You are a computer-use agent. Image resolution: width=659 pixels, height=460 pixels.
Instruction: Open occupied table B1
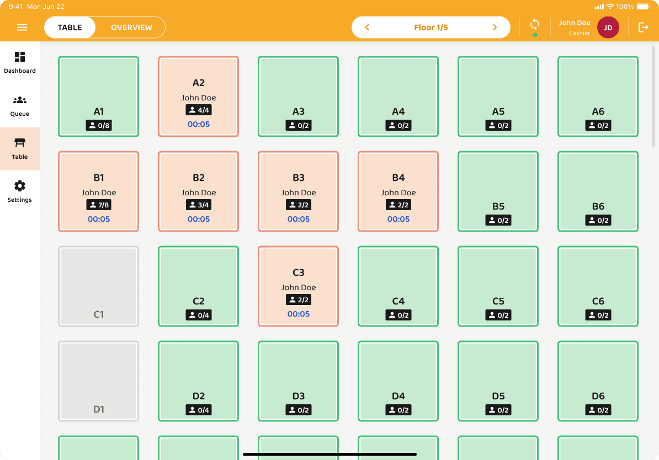[98, 191]
